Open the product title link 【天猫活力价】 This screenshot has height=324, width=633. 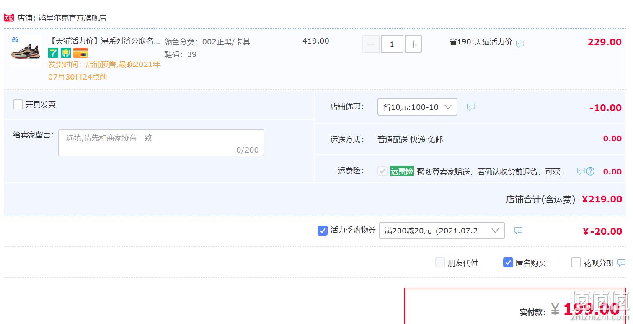pos(104,41)
